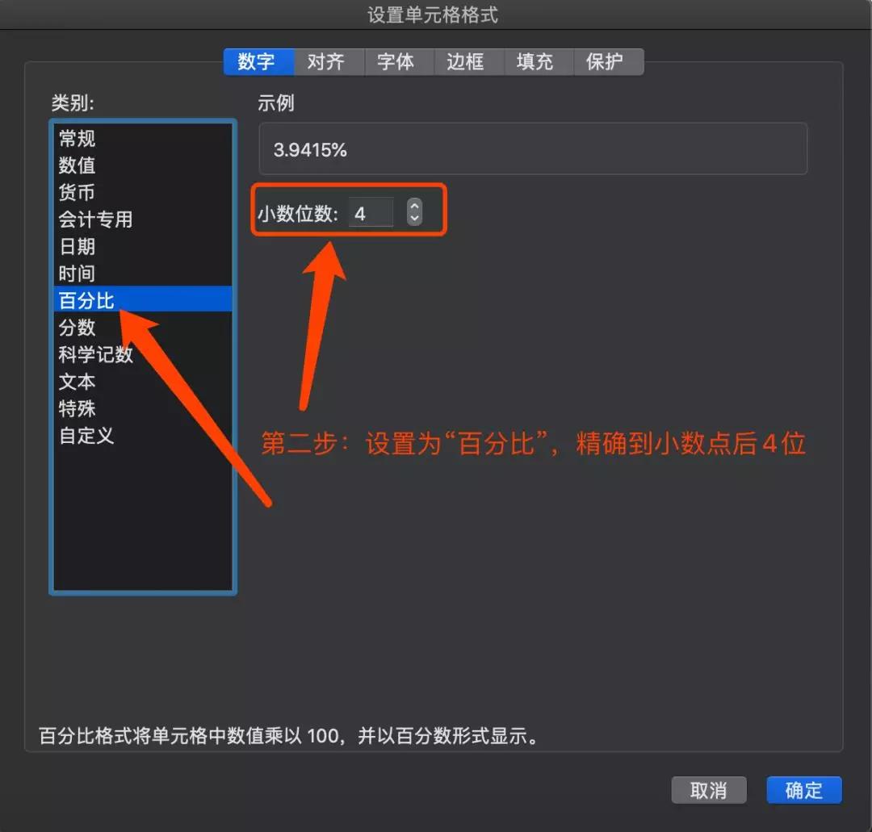Switch to the 对齐 tab
Image resolution: width=872 pixels, height=832 pixels.
(329, 62)
